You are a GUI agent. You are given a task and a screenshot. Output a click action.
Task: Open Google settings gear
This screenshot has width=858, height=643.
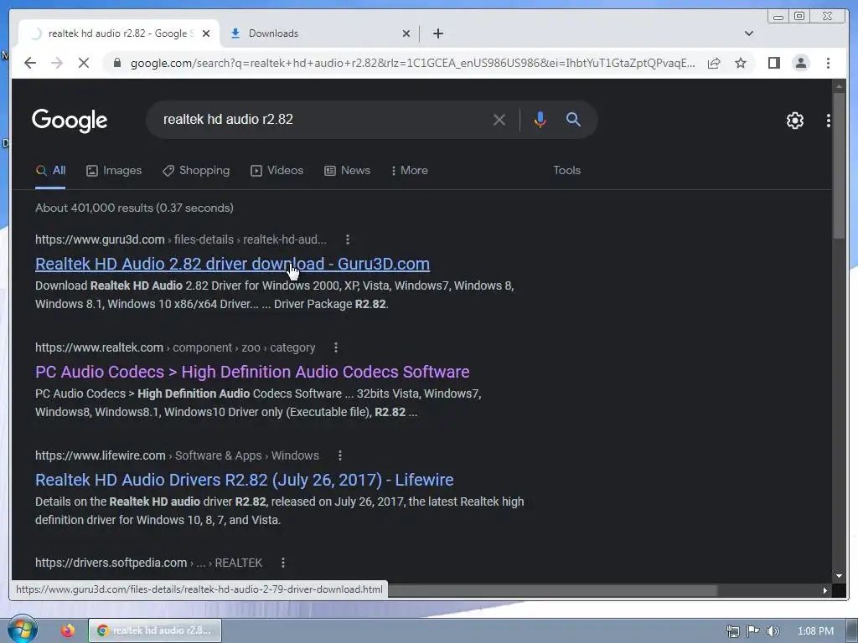(x=794, y=121)
